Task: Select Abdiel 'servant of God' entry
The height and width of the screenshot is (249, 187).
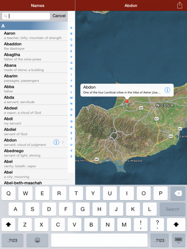Action: 34,132
